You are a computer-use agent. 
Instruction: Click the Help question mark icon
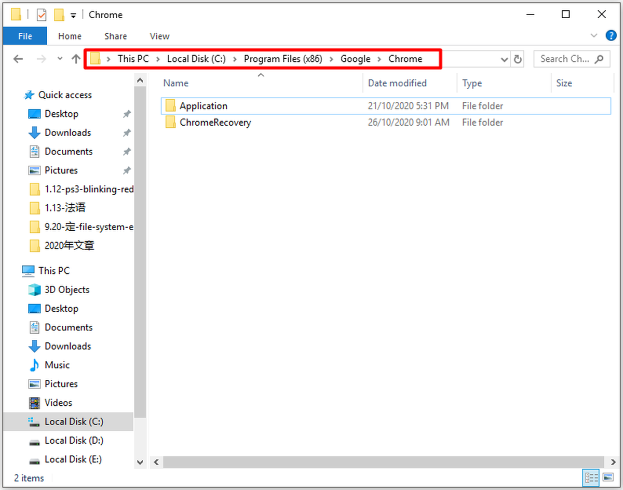click(611, 35)
